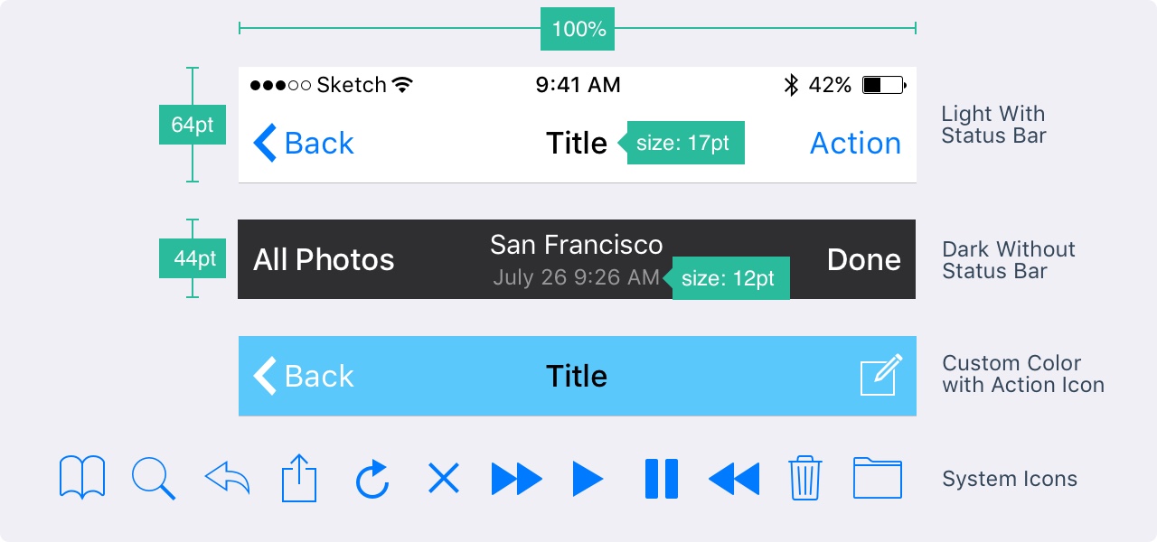Select the Reply arrow system icon
Image resolution: width=1157 pixels, height=542 pixels.
[x=227, y=477]
